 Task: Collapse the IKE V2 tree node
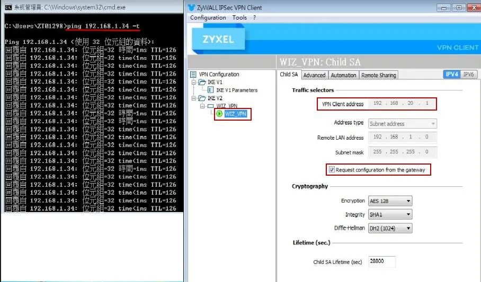193,98
